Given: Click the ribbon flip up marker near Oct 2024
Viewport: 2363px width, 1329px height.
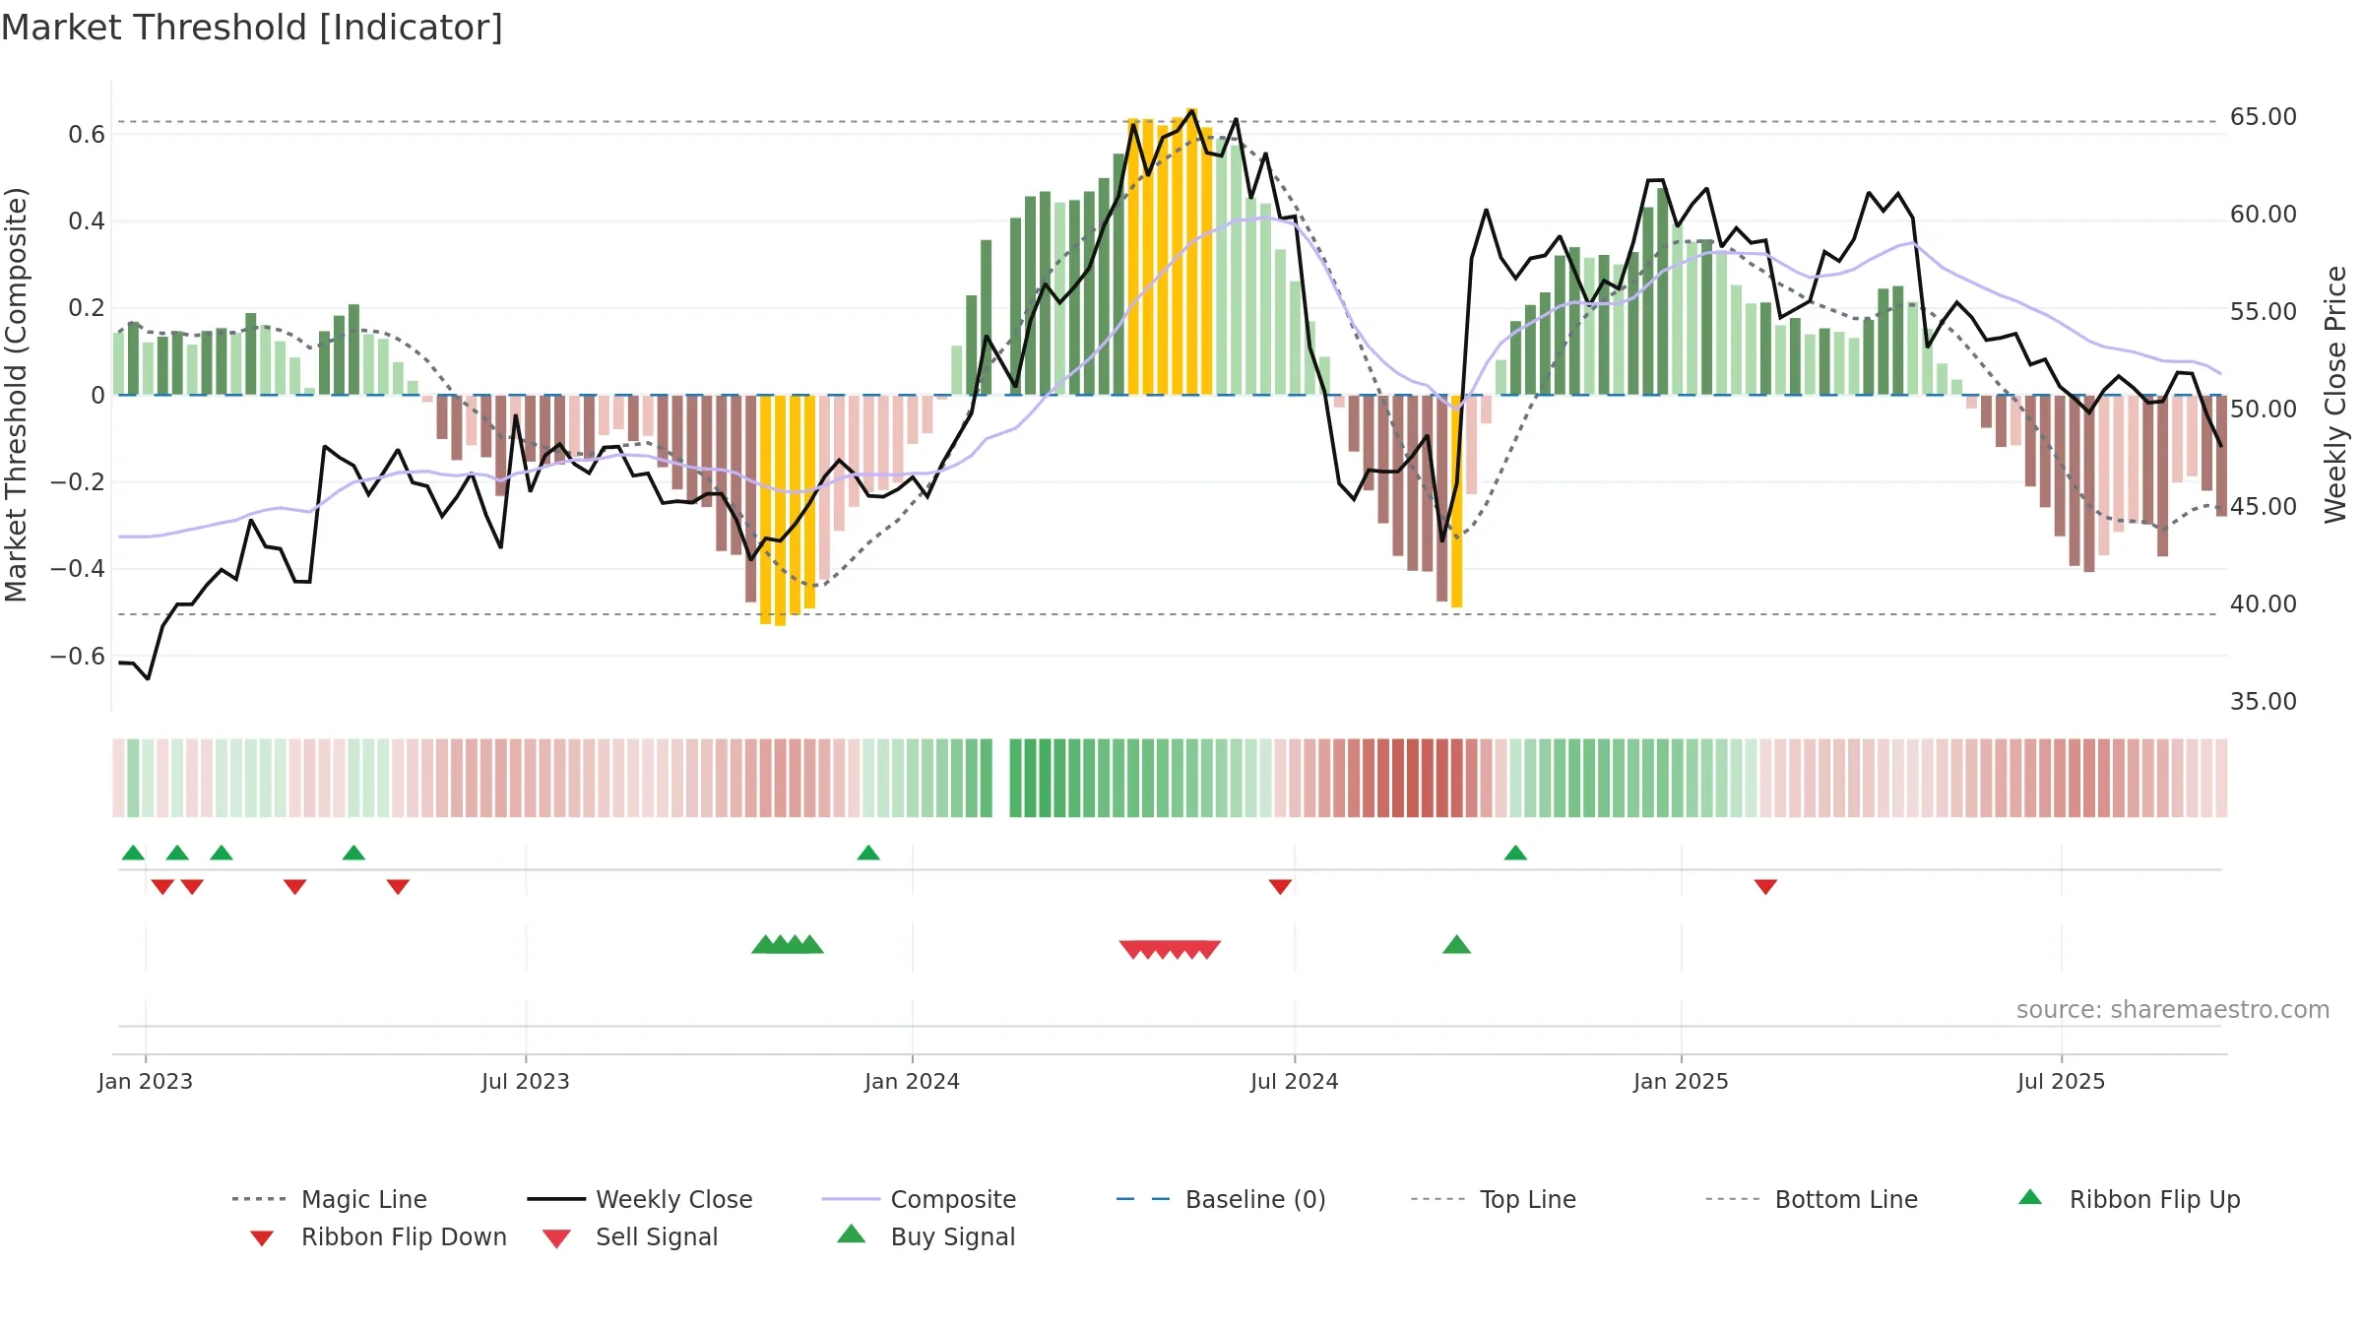Looking at the screenshot, I should coord(1515,853).
